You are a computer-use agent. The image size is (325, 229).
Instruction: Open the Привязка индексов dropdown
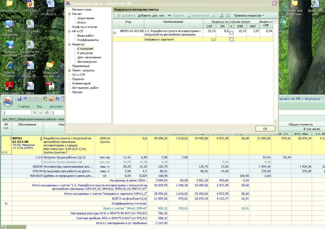pyautogui.click(x=249, y=15)
